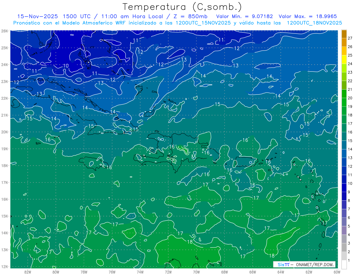
Task: Click the '72W' longitude axis label
Action: [168, 272]
